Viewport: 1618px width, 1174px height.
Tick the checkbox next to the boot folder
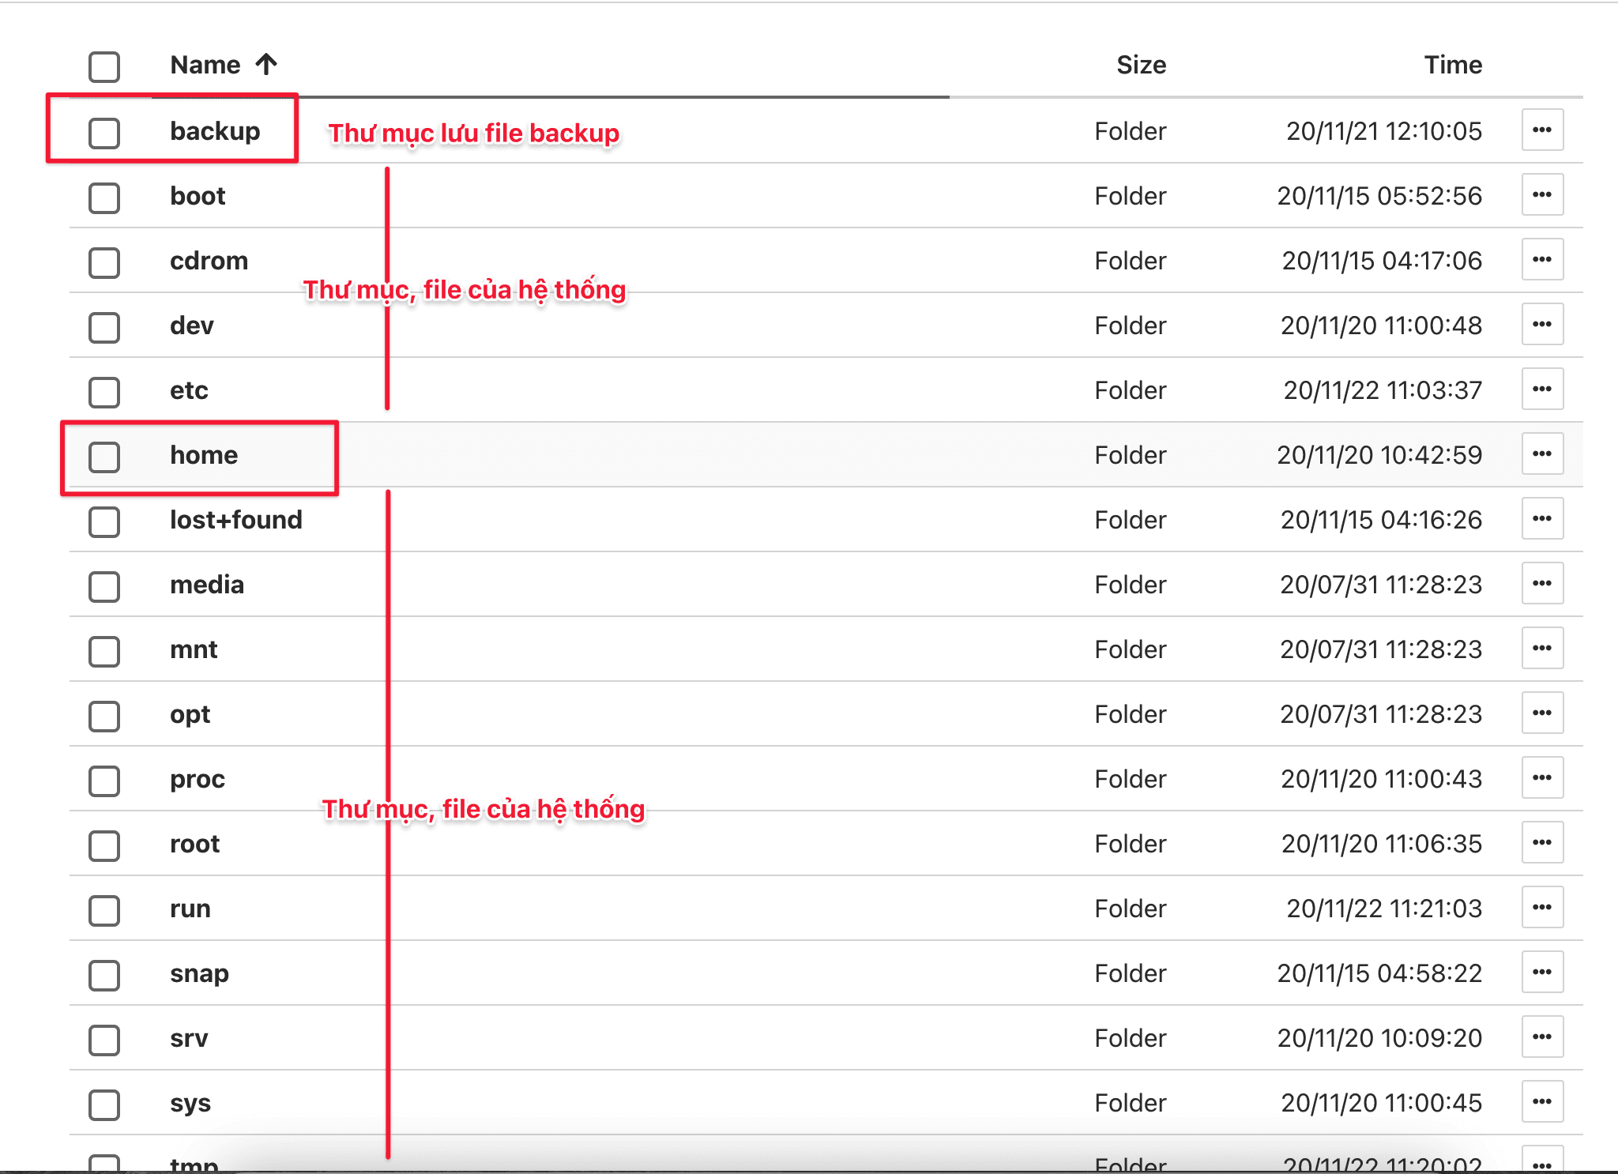click(103, 198)
